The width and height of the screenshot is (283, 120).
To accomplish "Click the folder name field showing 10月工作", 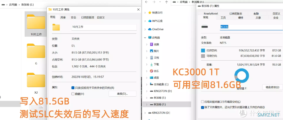I will coord(104,27).
